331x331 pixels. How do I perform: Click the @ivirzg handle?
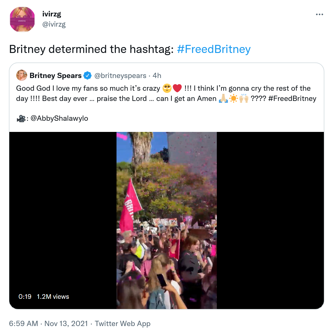[x=54, y=24]
